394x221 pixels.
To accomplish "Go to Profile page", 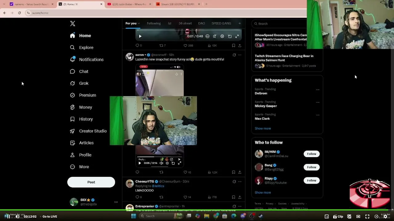I will pyautogui.click(x=80, y=155).
